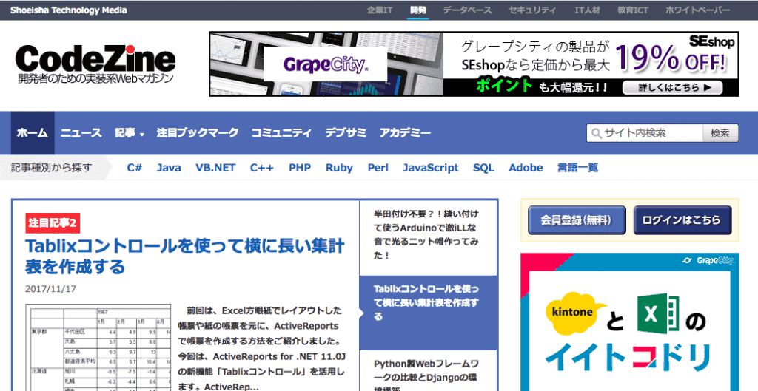Image resolution: width=758 pixels, height=391 pixels.
Task: Select the 企業IT top link
Action: [x=380, y=10]
